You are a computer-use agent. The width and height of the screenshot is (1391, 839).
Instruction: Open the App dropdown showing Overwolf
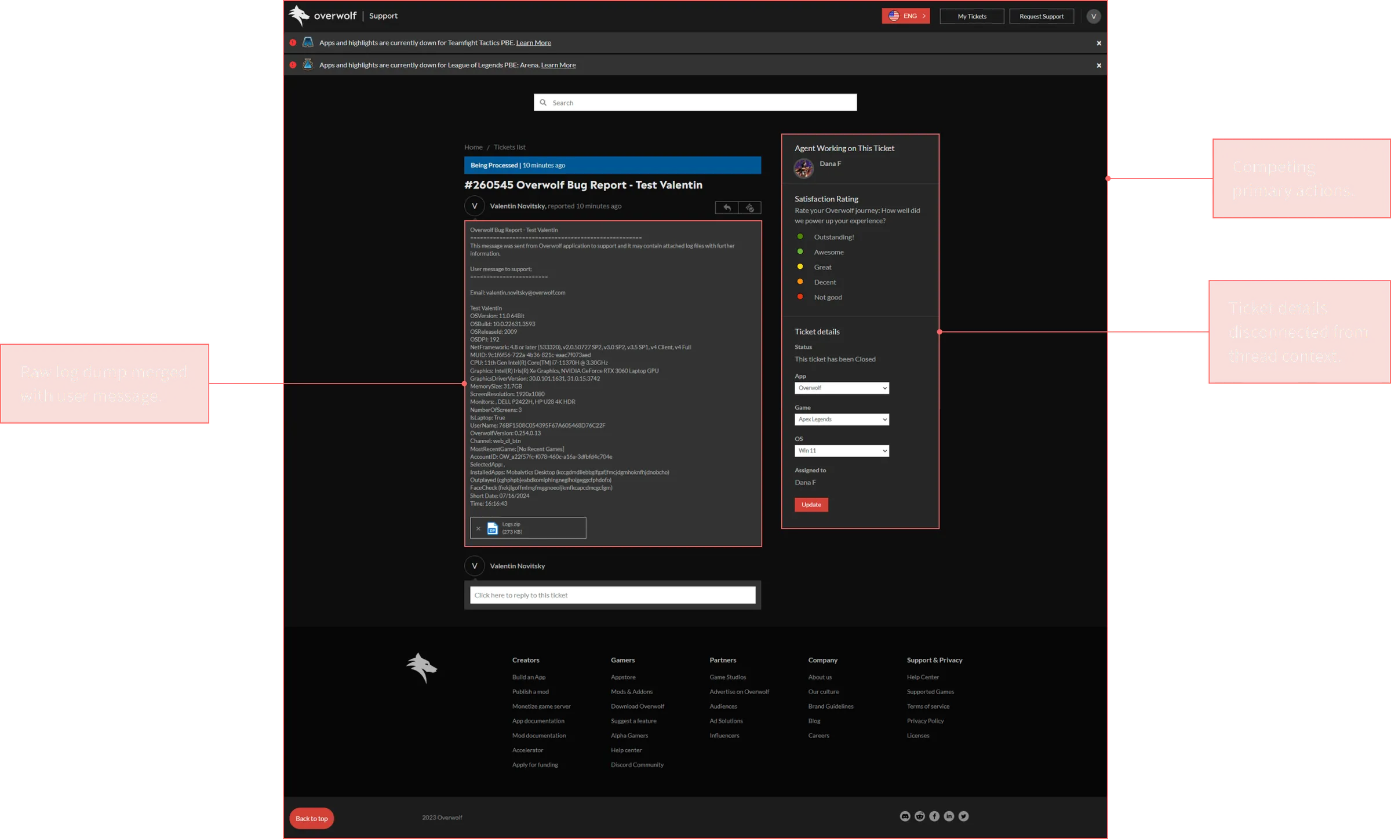pyautogui.click(x=842, y=388)
